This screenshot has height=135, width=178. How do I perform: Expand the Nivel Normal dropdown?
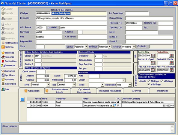48,85
